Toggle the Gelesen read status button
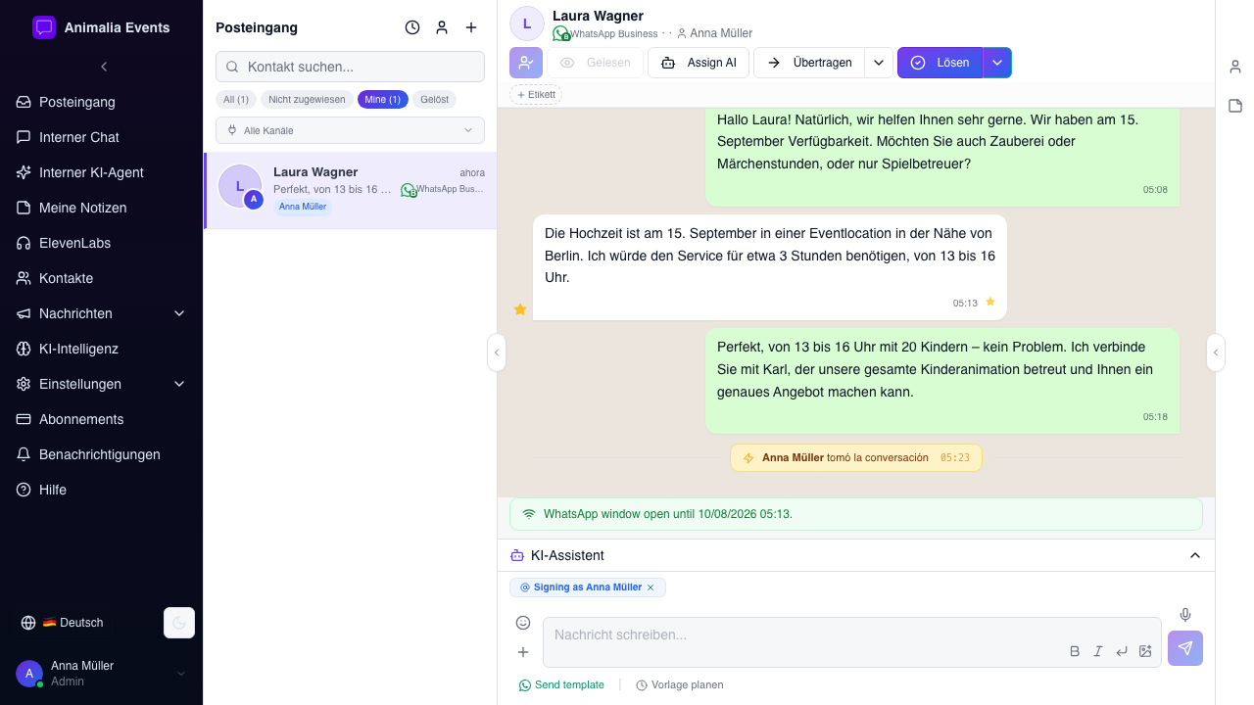This screenshot has width=1254, height=705. [x=595, y=63]
